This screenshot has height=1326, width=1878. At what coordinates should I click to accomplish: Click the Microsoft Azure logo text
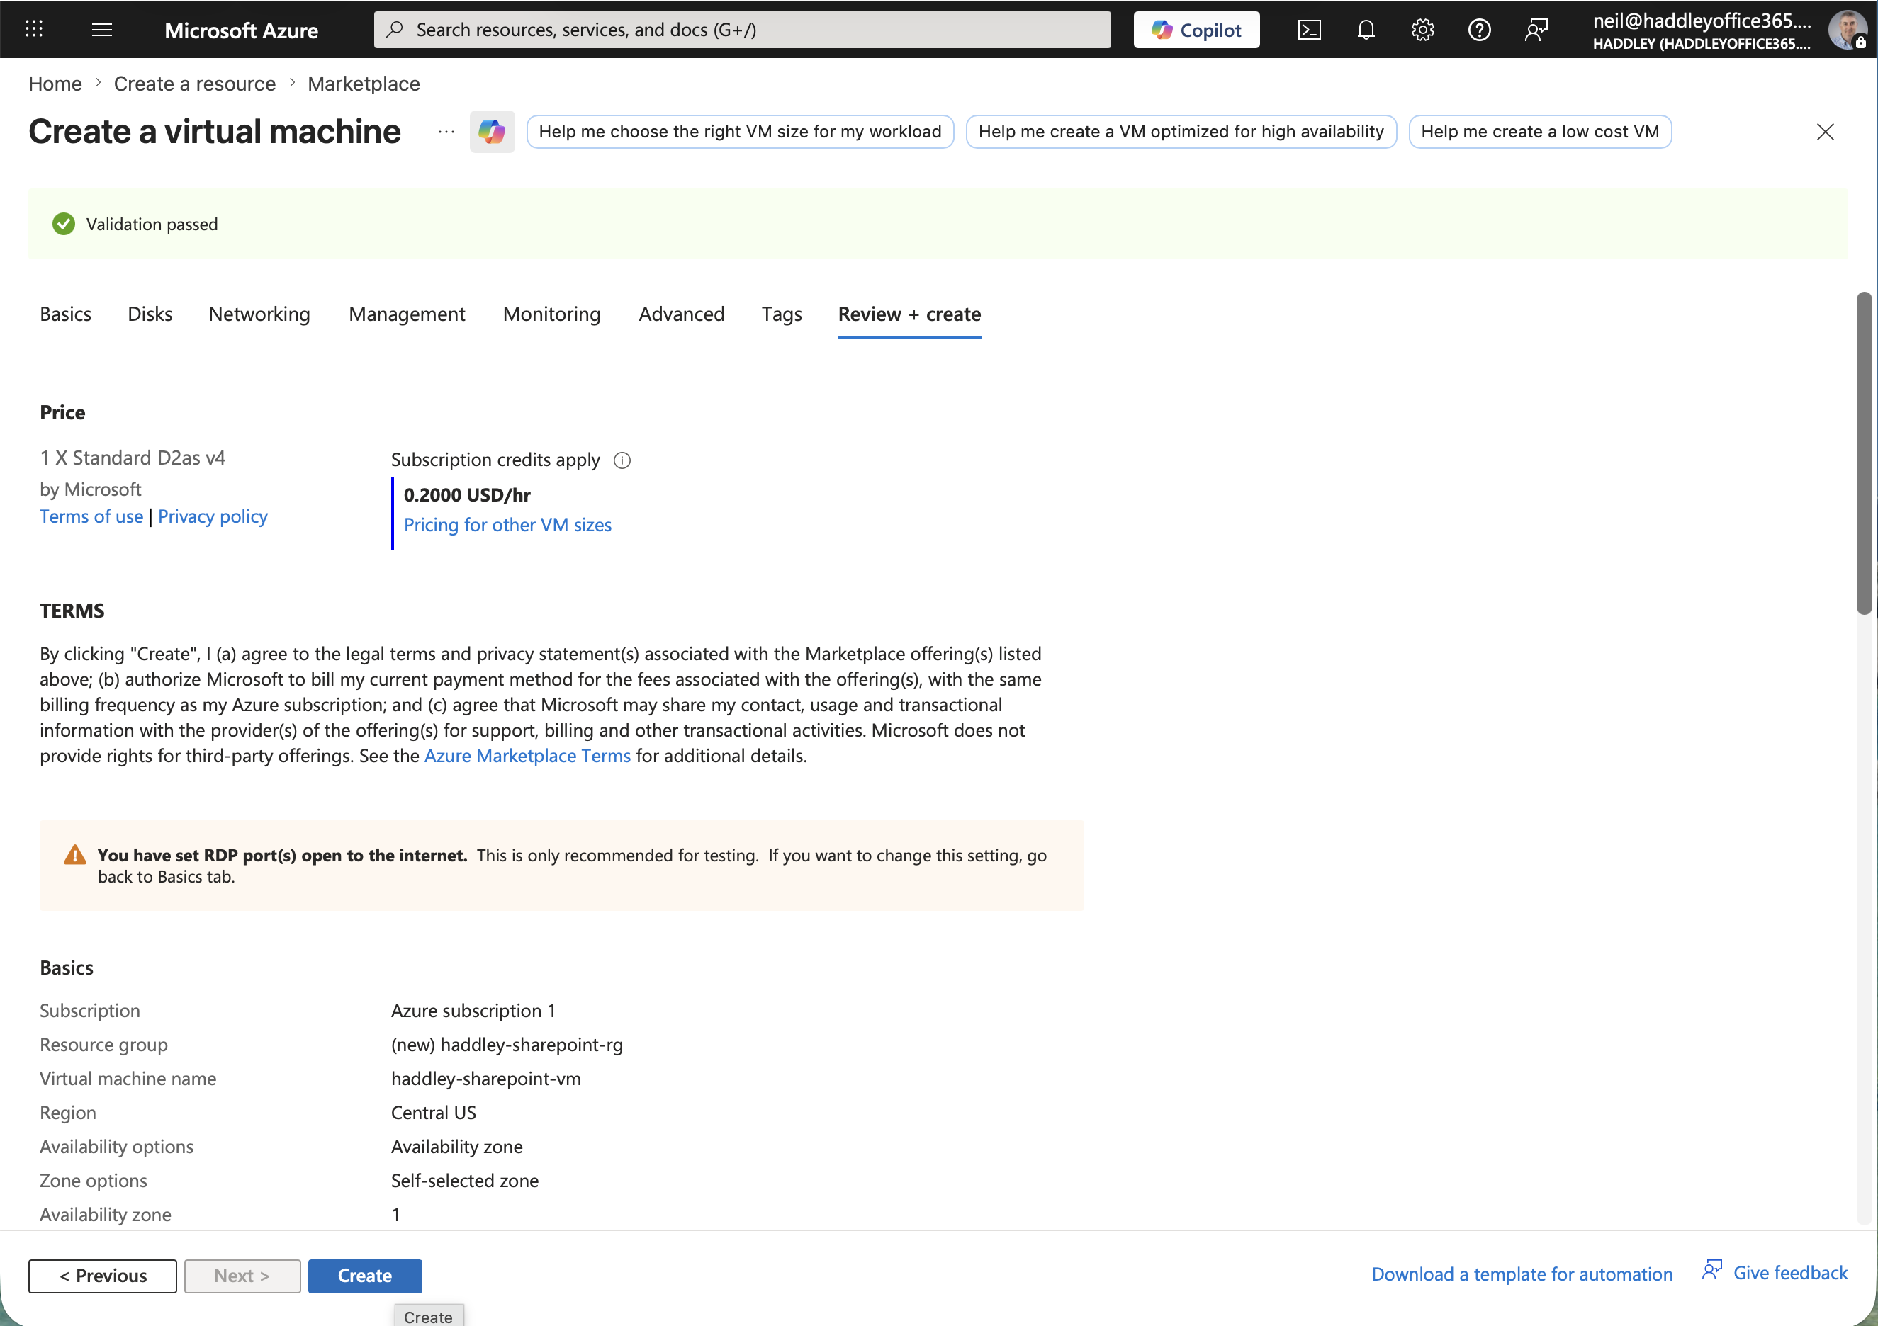[x=241, y=30]
